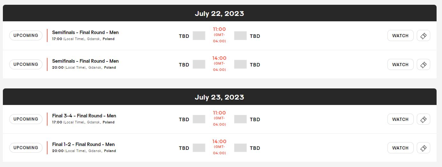The height and width of the screenshot is (167, 442).
Task: Watch the 20:00 semifinal on July 22
Action: click(400, 65)
